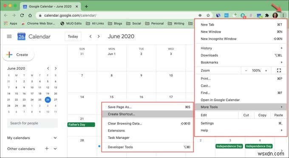
Task: Open Settings from Chrome menu
Action: point(241,123)
